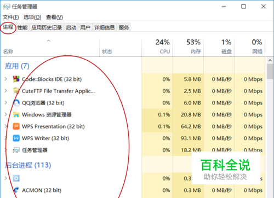Select the Code::Blocks IDE (32 bit) row
This screenshot has height=198, width=274.
pos(133,79)
